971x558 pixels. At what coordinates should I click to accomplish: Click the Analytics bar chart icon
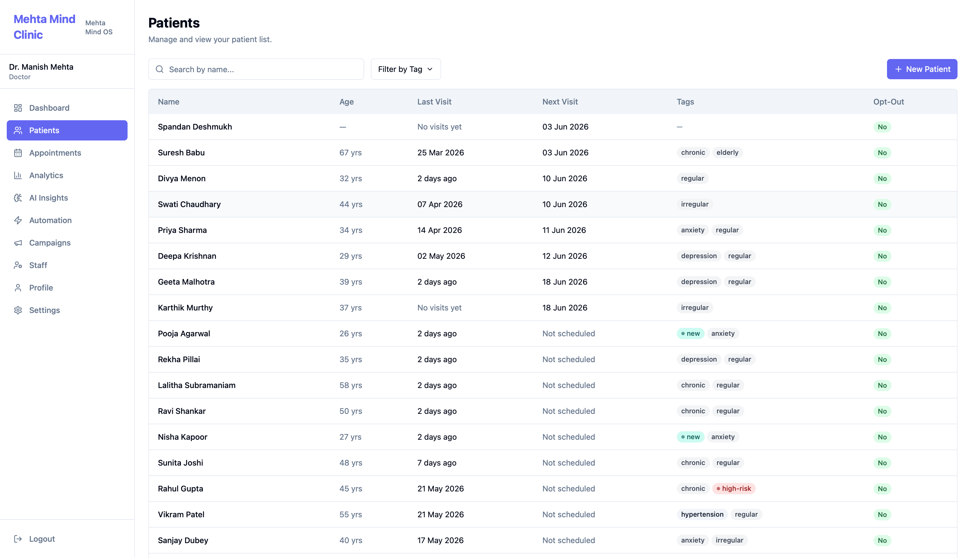click(18, 175)
